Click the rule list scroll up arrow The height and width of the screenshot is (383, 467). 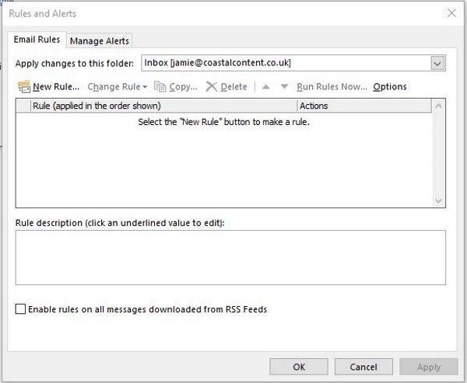pos(438,106)
